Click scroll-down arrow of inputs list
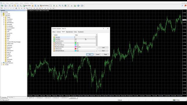187x105 pixels. point(97,51)
